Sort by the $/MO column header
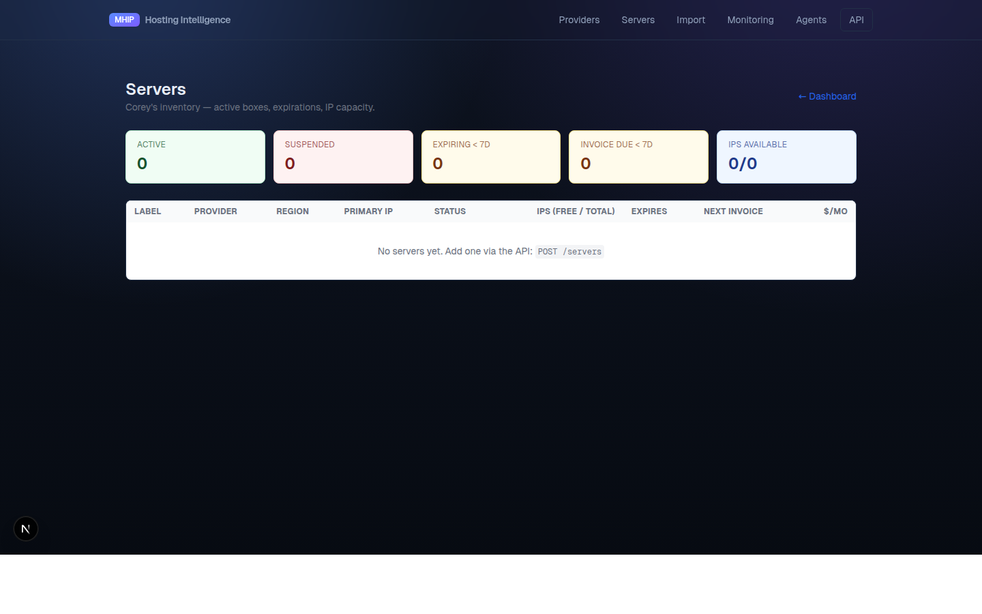982x614 pixels. pos(835,211)
